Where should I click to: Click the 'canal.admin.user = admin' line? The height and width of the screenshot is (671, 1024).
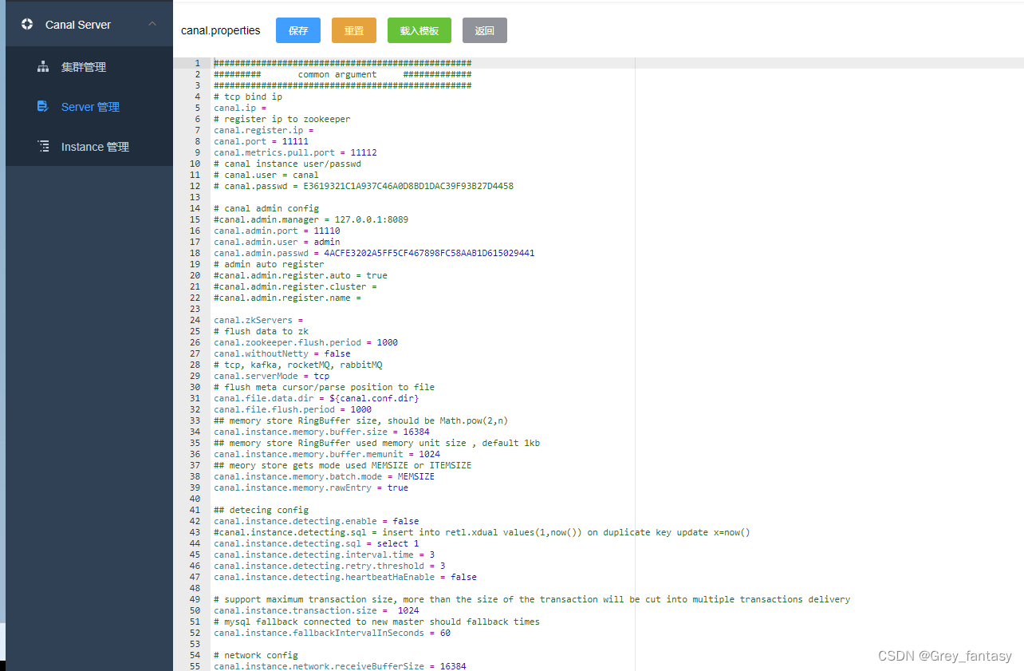(277, 242)
